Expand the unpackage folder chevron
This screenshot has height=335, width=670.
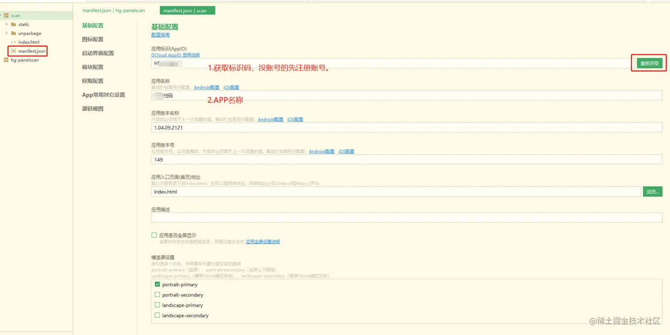pyautogui.click(x=7, y=33)
